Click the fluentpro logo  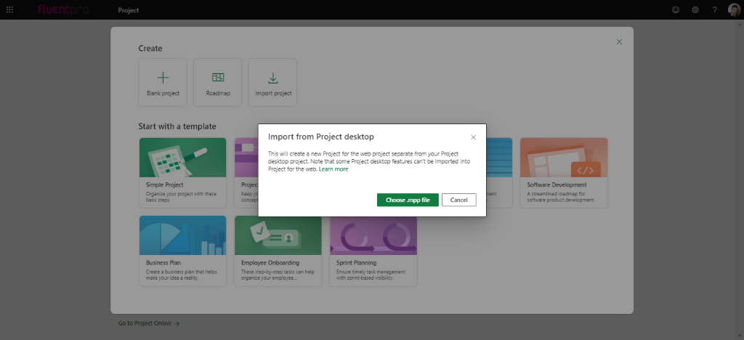pos(63,9)
